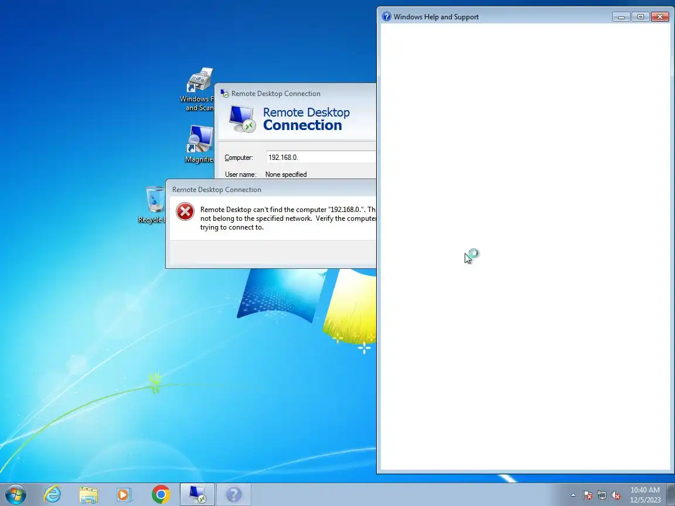Select the Recycle Bin desktop icon
The width and height of the screenshot is (675, 506).
click(x=152, y=205)
